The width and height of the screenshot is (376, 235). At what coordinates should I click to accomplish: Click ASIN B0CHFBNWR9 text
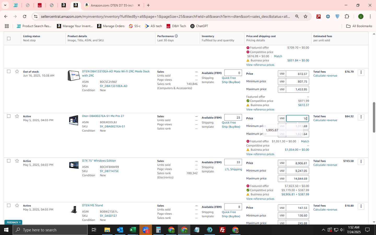click(x=109, y=167)
